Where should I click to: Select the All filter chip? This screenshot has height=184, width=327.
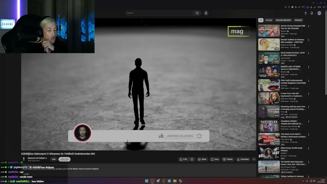[x=261, y=20]
